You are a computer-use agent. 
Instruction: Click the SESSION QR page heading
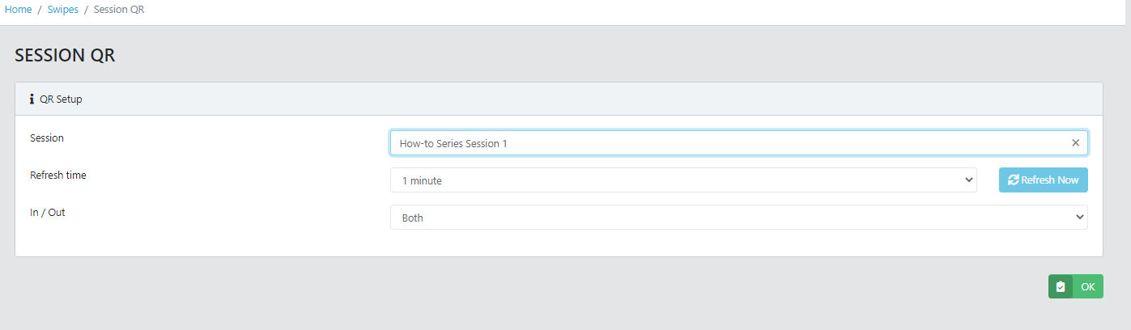click(65, 56)
